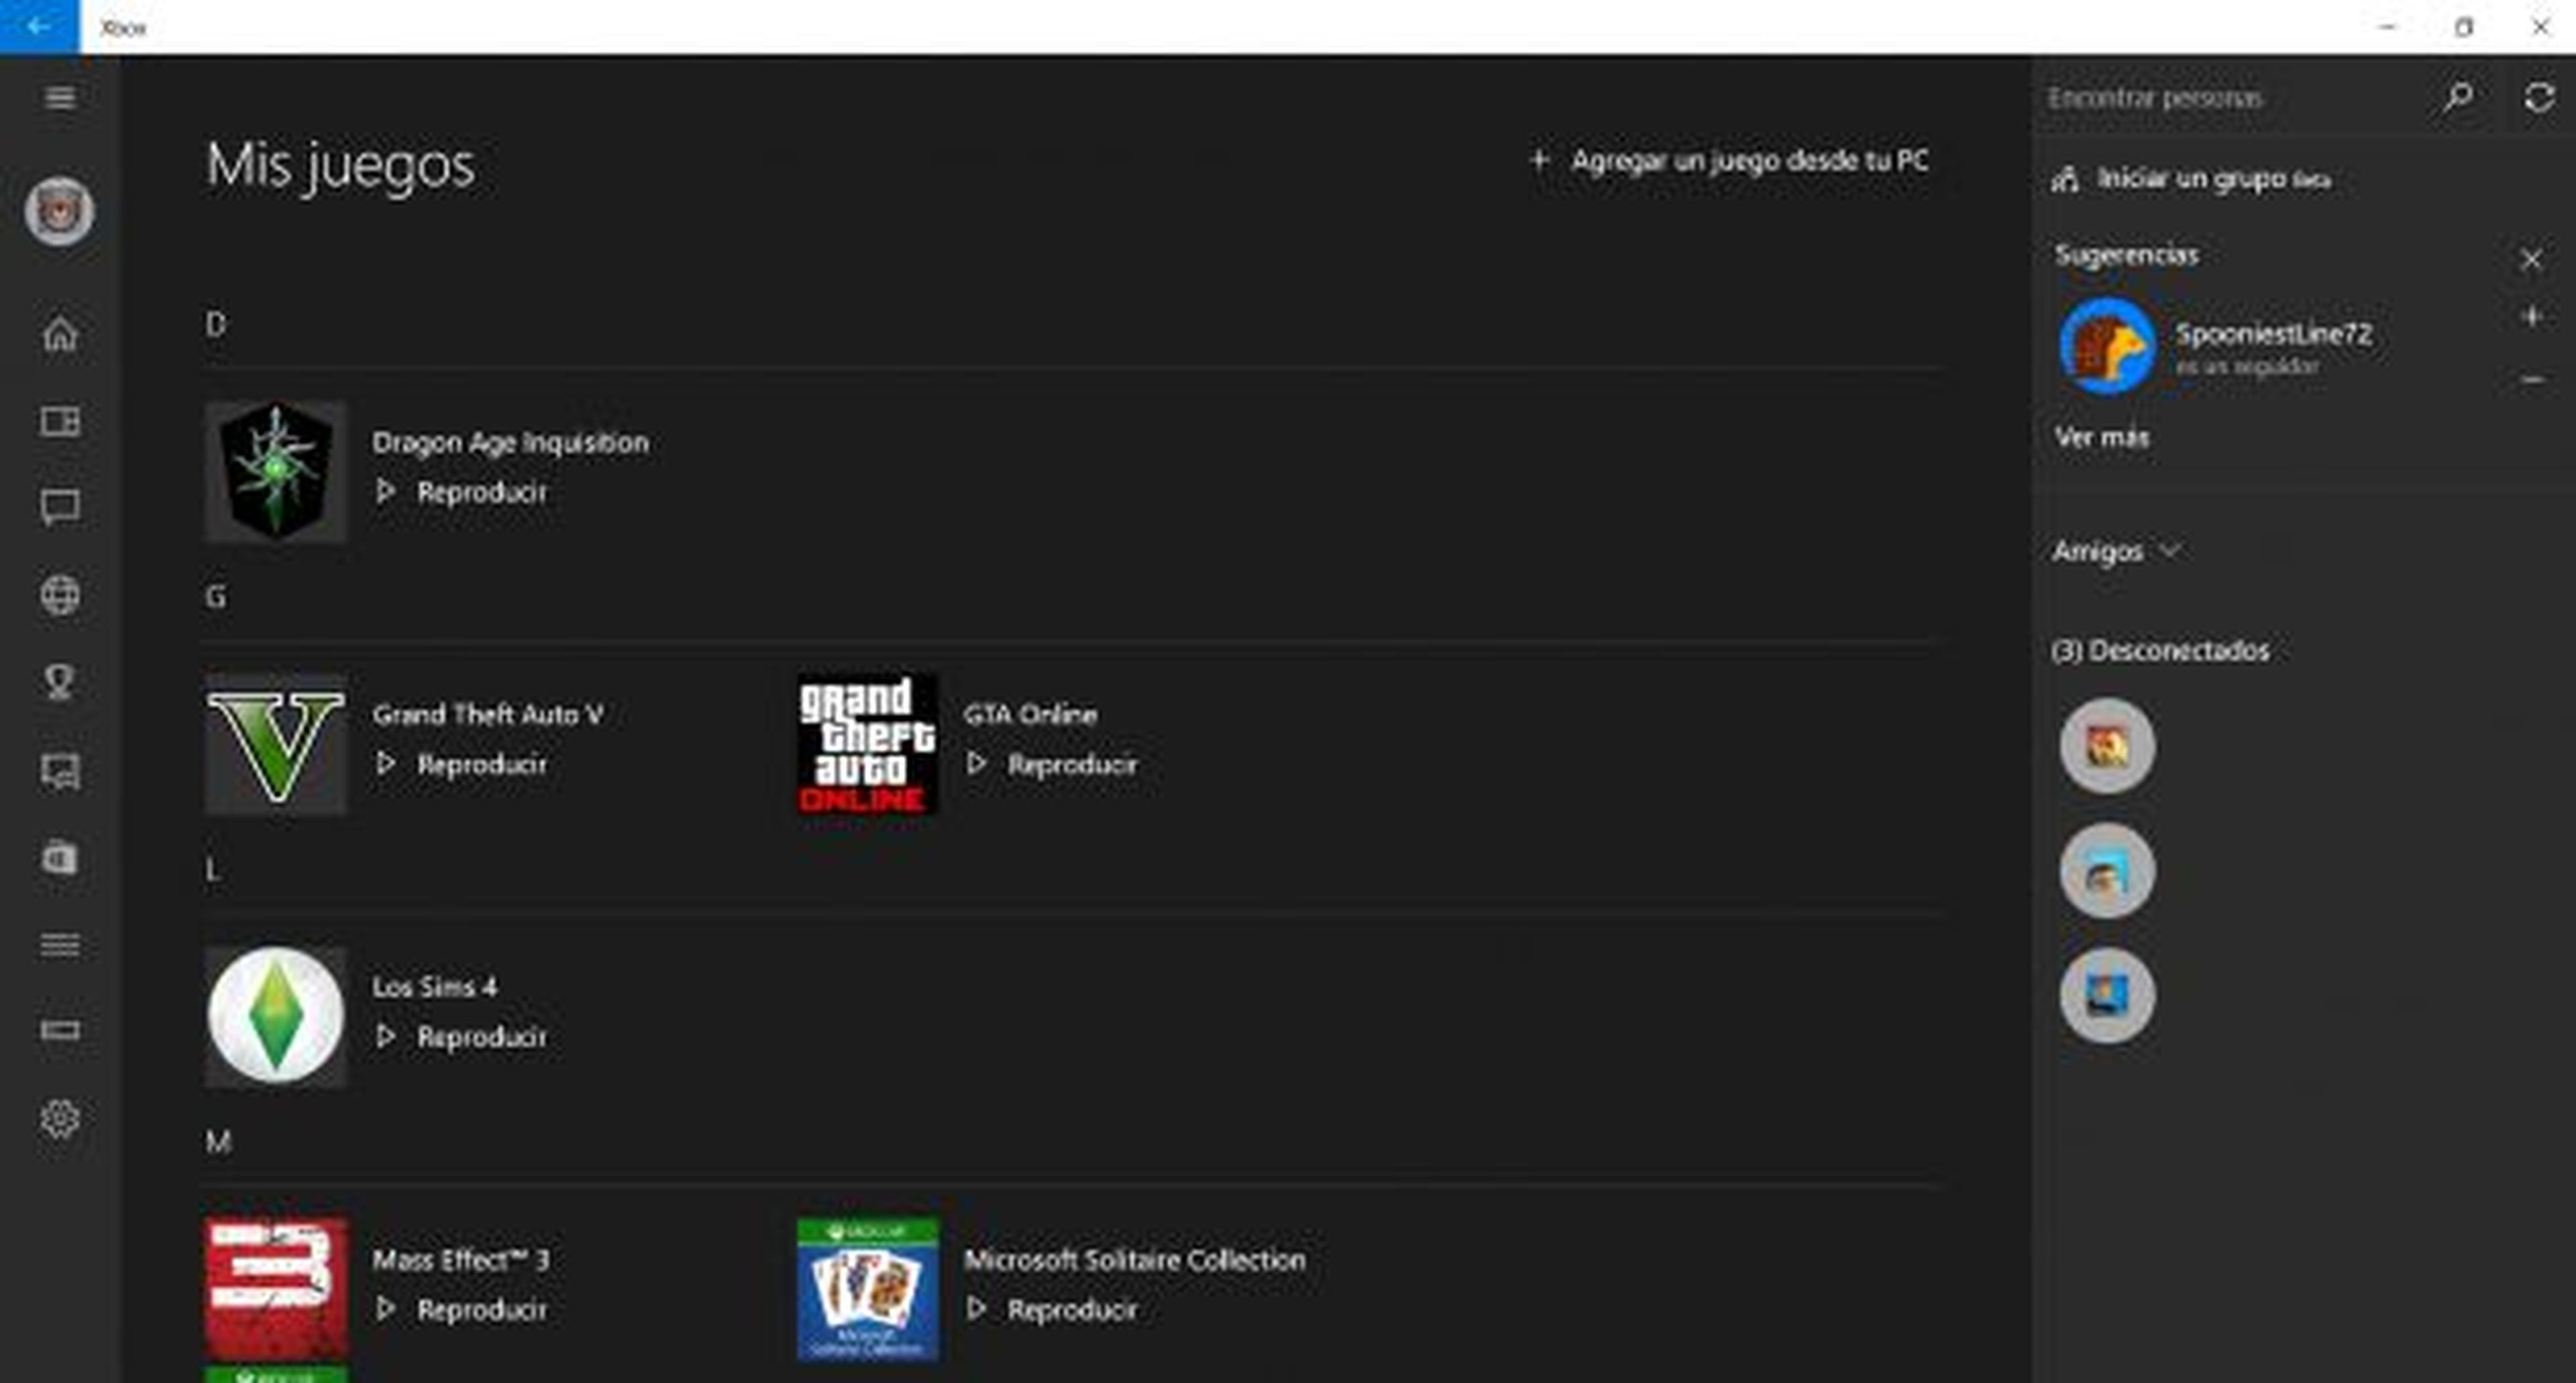Click Ver más under suggestions
Viewport: 2576px width, 1383px height.
pyautogui.click(x=2101, y=437)
